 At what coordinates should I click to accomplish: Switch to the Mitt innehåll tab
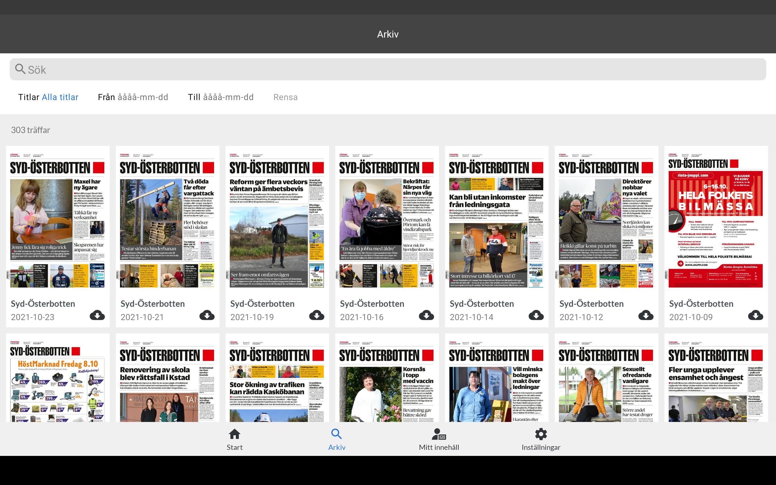pyautogui.click(x=439, y=440)
